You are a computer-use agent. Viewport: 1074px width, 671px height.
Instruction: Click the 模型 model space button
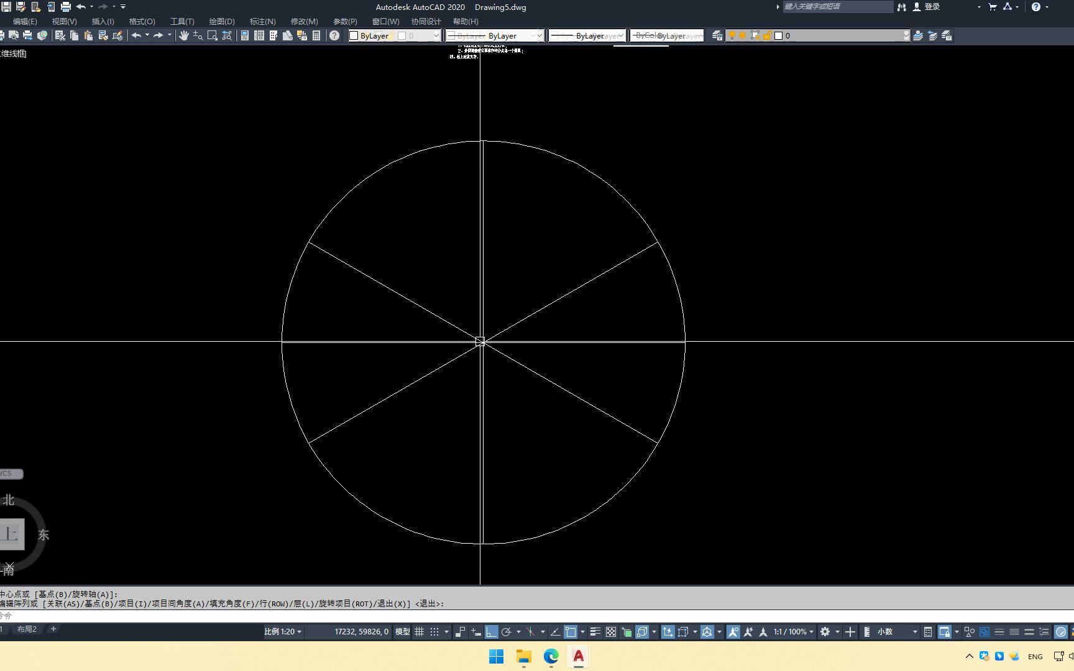coord(403,632)
